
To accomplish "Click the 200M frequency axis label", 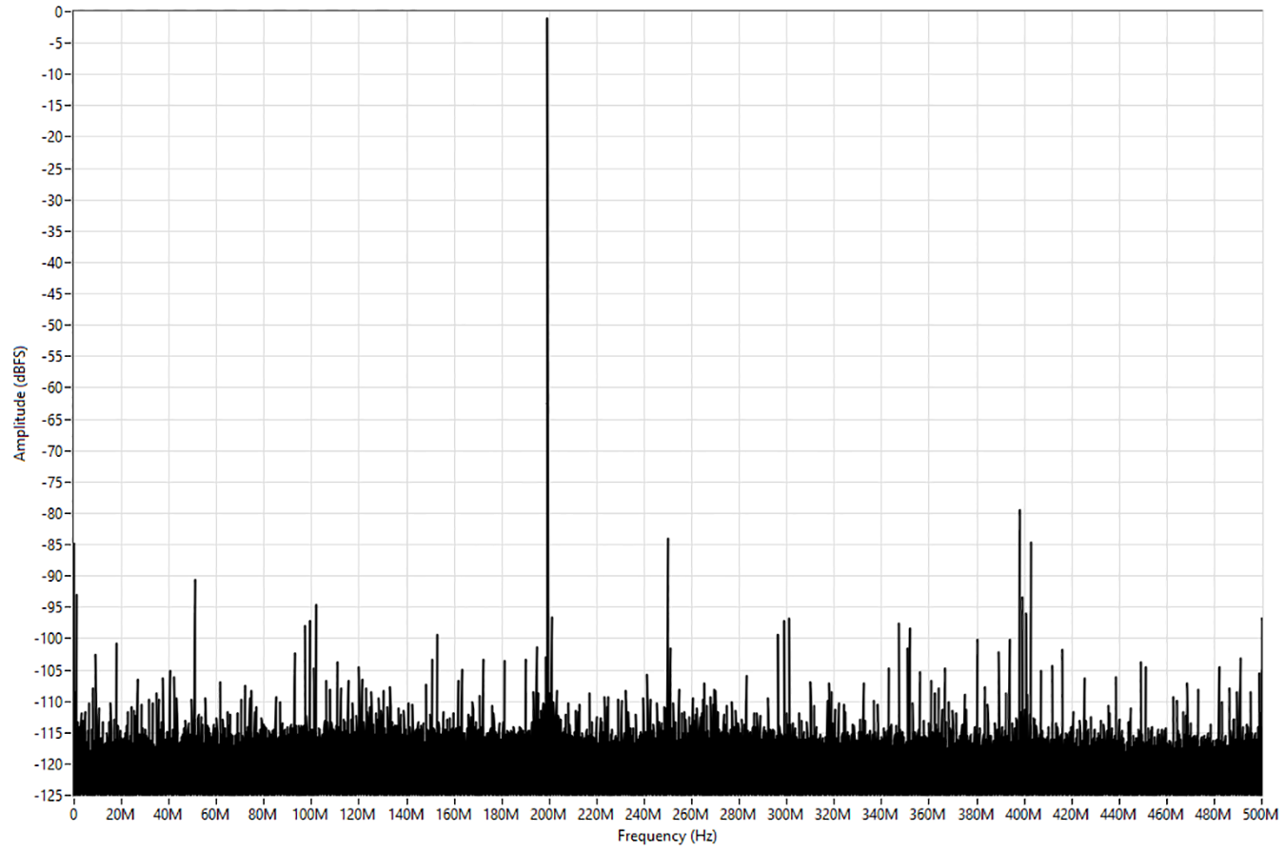I will point(548,816).
